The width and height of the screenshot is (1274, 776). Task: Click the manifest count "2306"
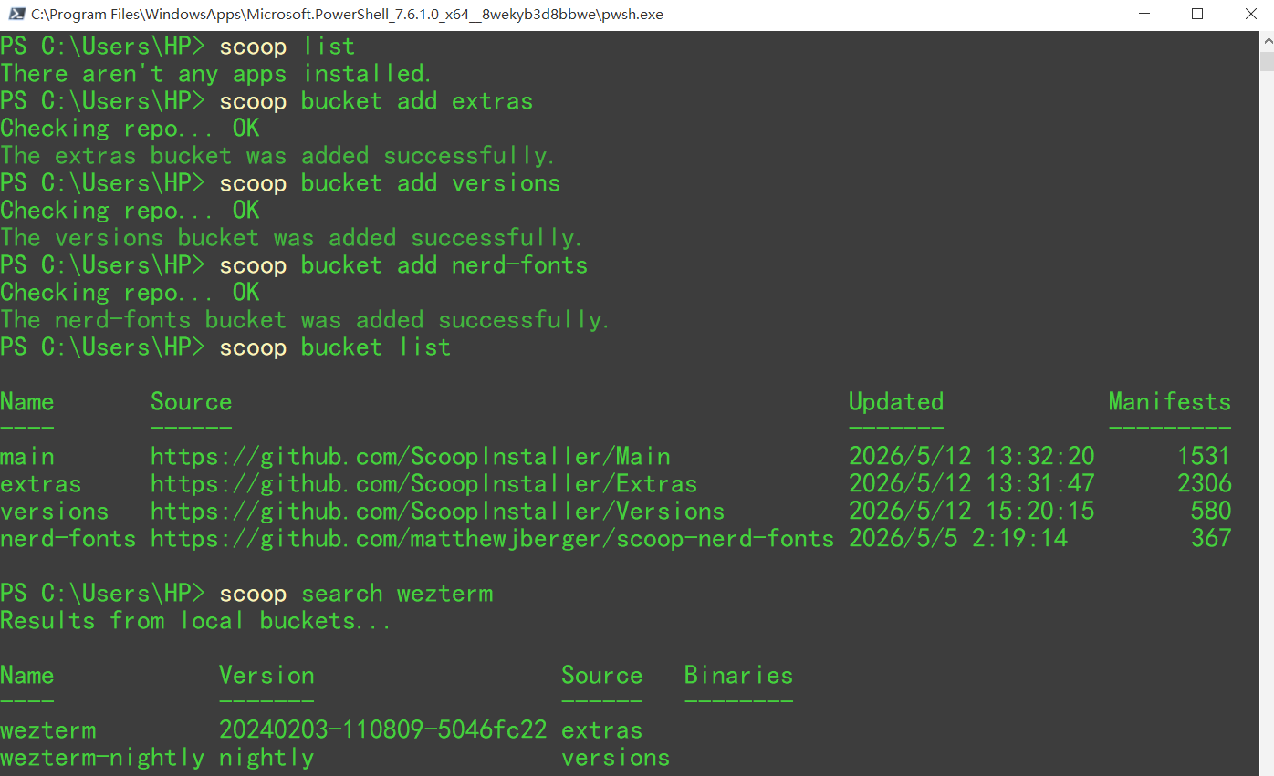tap(1205, 484)
